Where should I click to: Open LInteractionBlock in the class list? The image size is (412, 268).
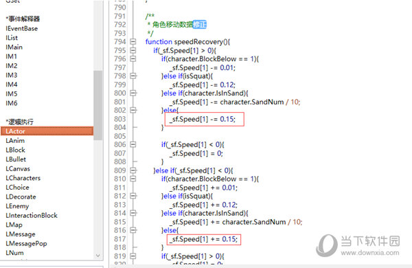(x=32, y=215)
